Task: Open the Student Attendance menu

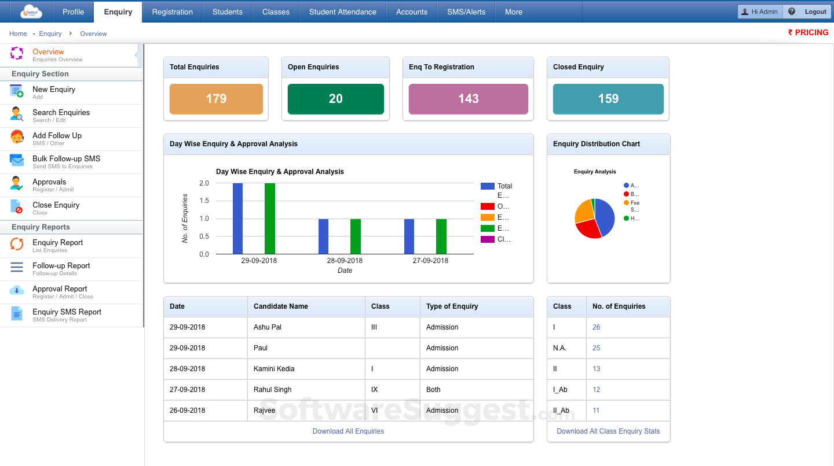Action: click(342, 11)
